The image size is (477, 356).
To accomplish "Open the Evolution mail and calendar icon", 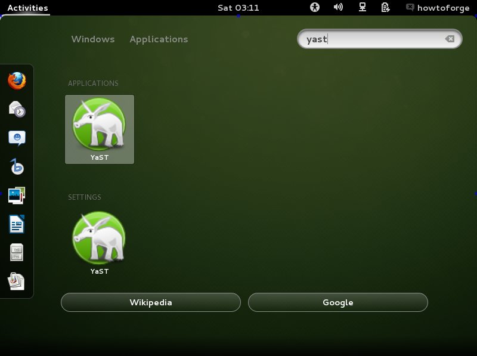I will 17,109.
